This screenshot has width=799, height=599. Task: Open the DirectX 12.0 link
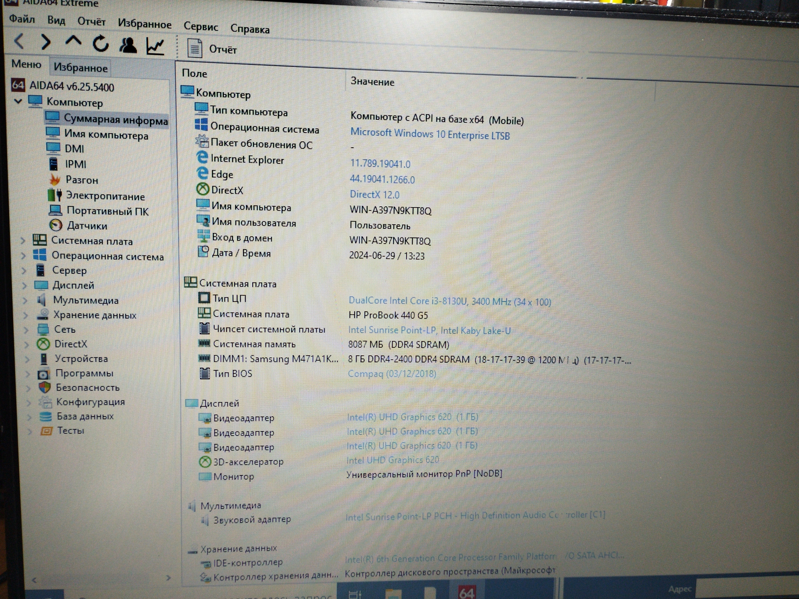[x=375, y=194]
